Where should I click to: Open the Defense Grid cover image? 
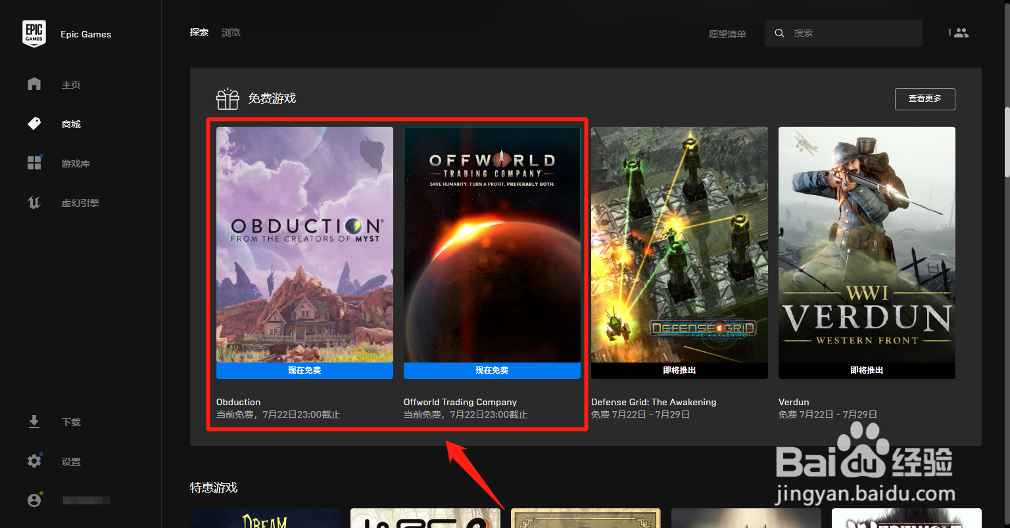679,244
